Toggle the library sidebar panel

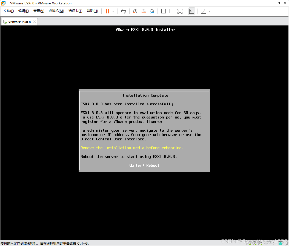pyautogui.click(x=164, y=11)
